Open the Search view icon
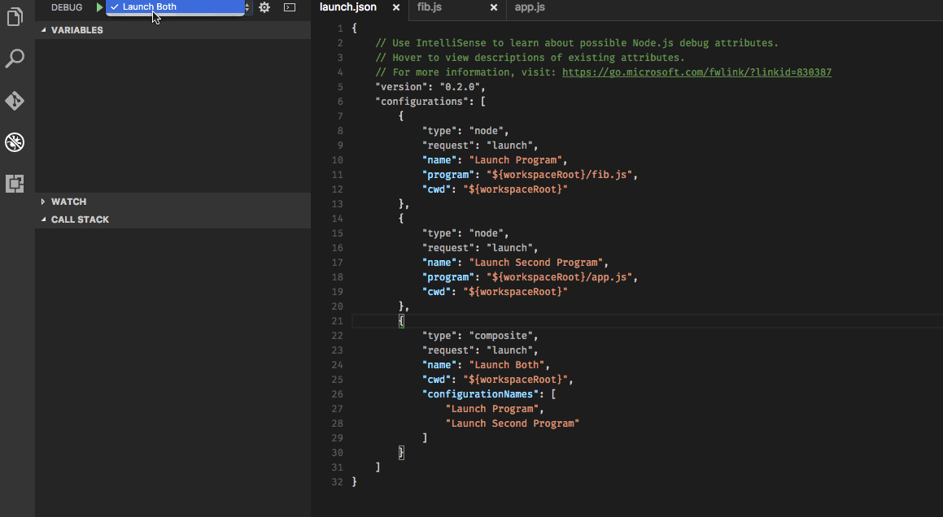This screenshot has height=517, width=943. [x=15, y=59]
